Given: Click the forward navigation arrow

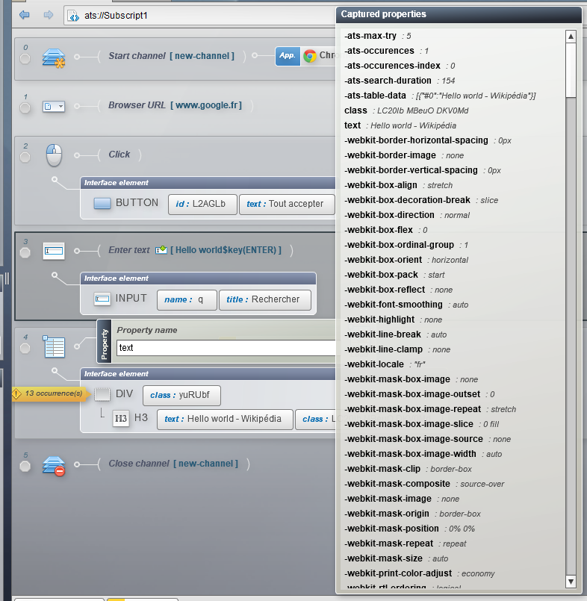Looking at the screenshot, I should point(49,15).
